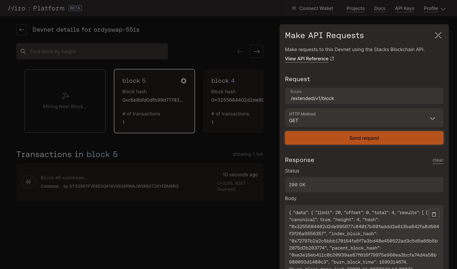Open the Profile menu
The width and height of the screenshot is (457, 269).
click(x=435, y=8)
